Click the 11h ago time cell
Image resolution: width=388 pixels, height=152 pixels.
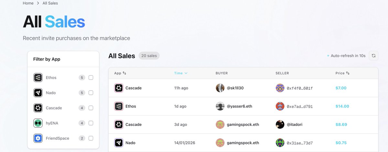tap(181, 88)
